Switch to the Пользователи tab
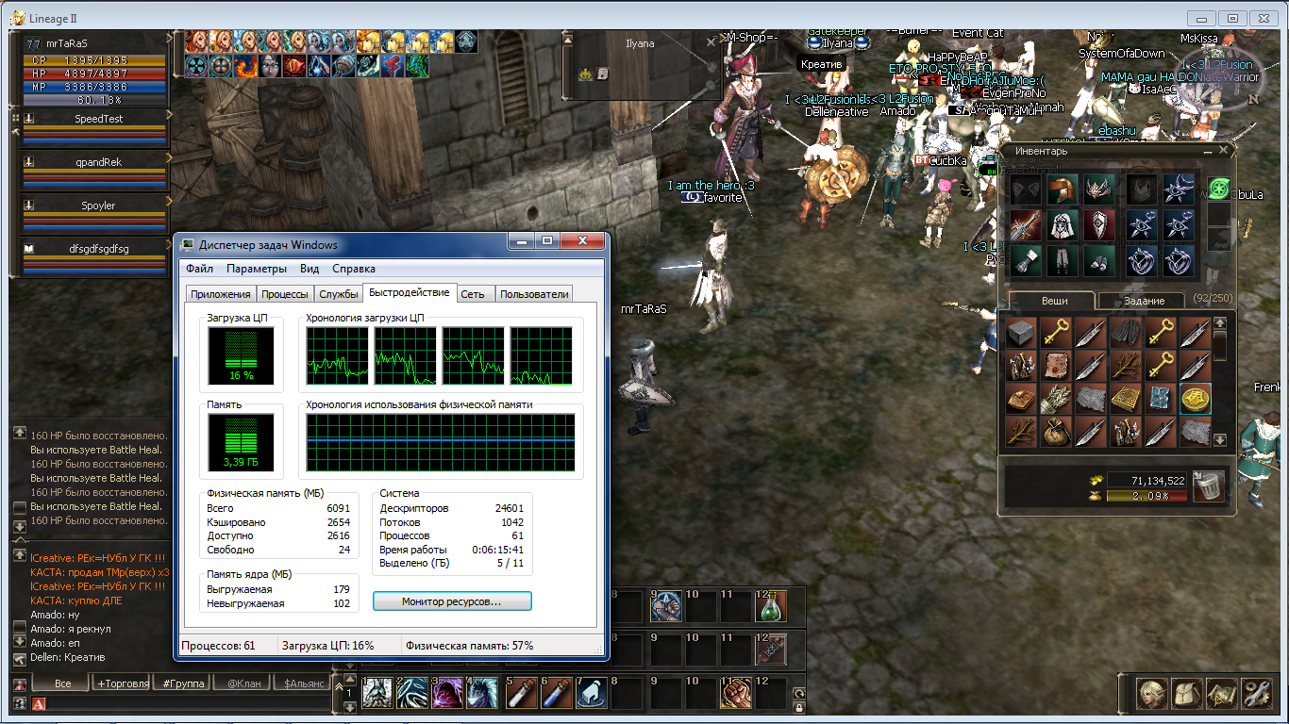This screenshot has height=724, width=1289. click(x=534, y=294)
